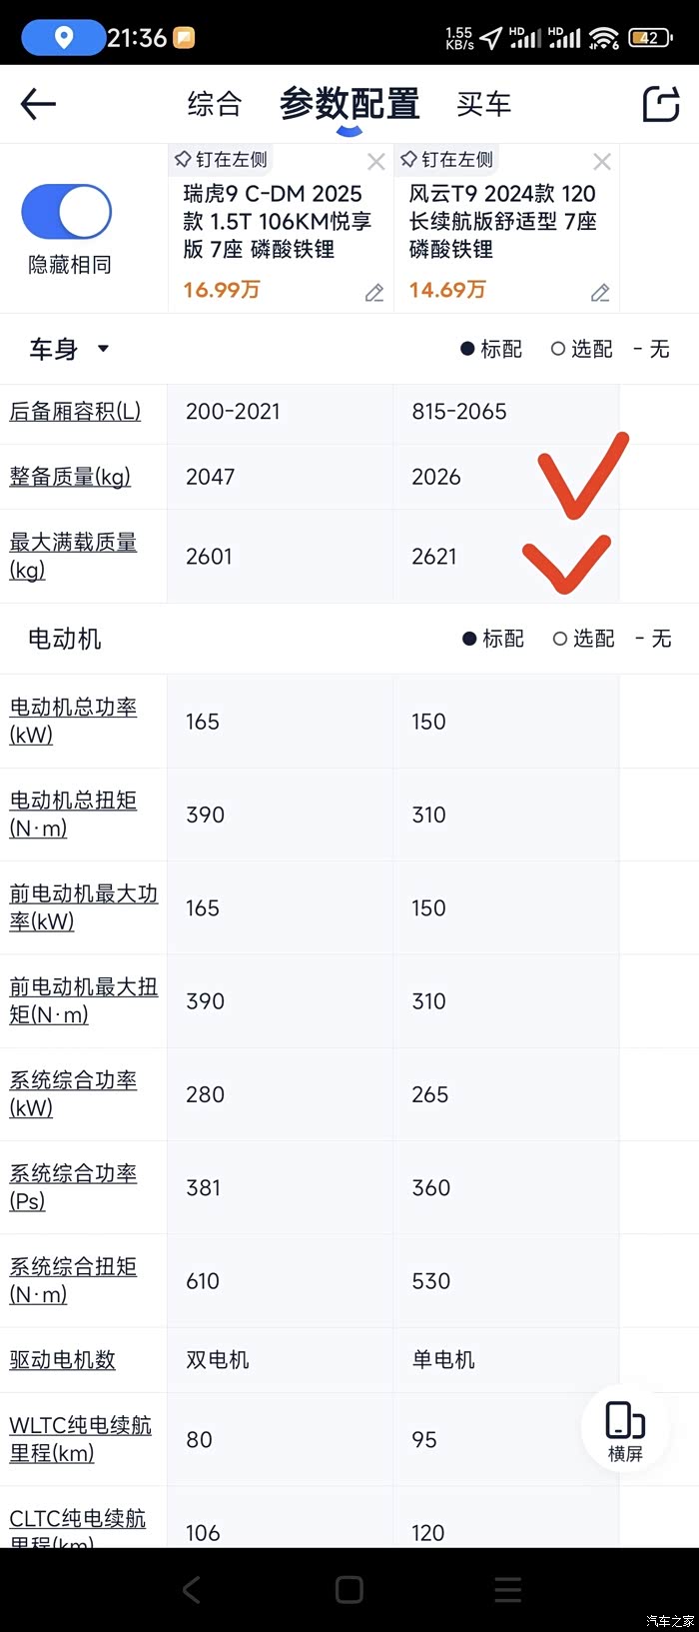Viewport: 699px width, 1632px height.
Task: Click the pencil edit icon next to 14.69万
Action: pos(600,293)
